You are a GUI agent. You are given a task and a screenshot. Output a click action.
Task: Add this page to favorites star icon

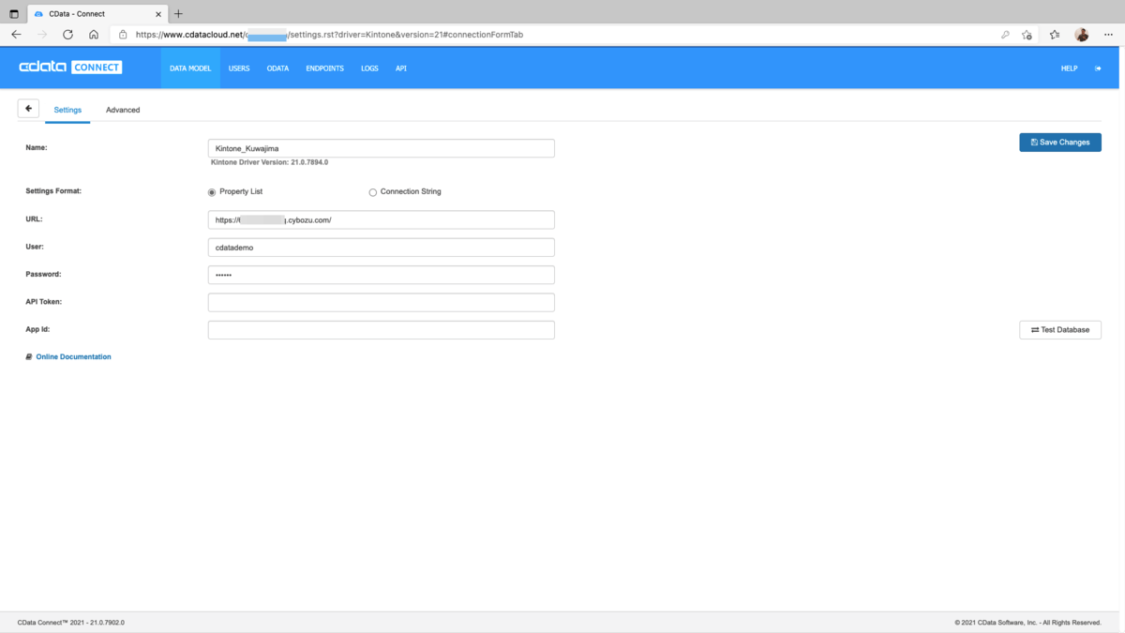[1027, 35]
